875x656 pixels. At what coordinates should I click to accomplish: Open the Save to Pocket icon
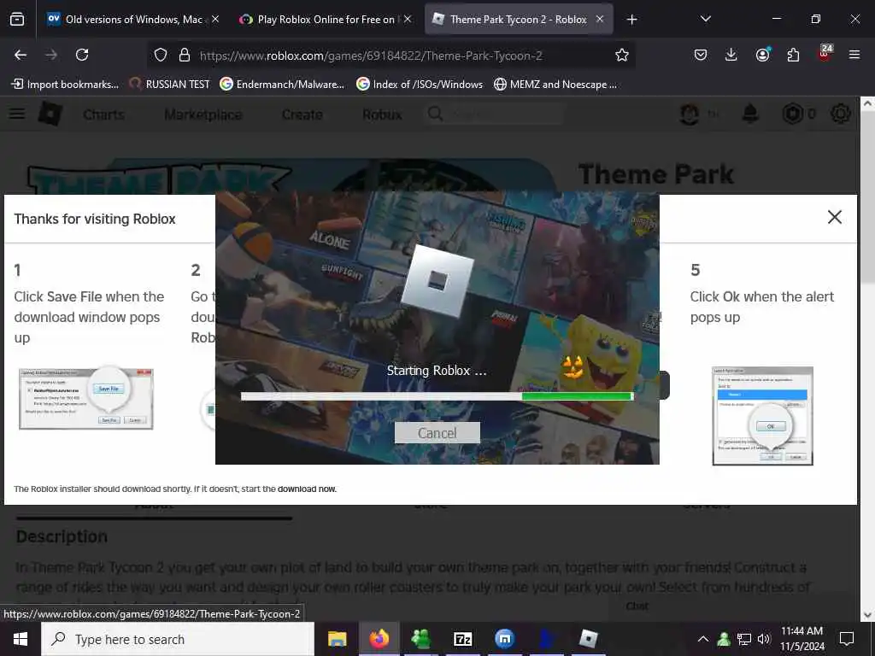coord(701,55)
